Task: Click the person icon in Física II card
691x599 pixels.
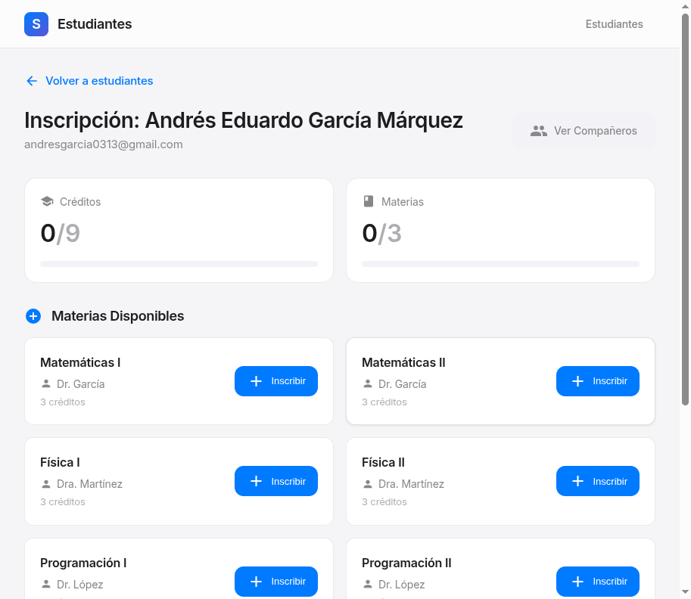Action: coord(368,483)
